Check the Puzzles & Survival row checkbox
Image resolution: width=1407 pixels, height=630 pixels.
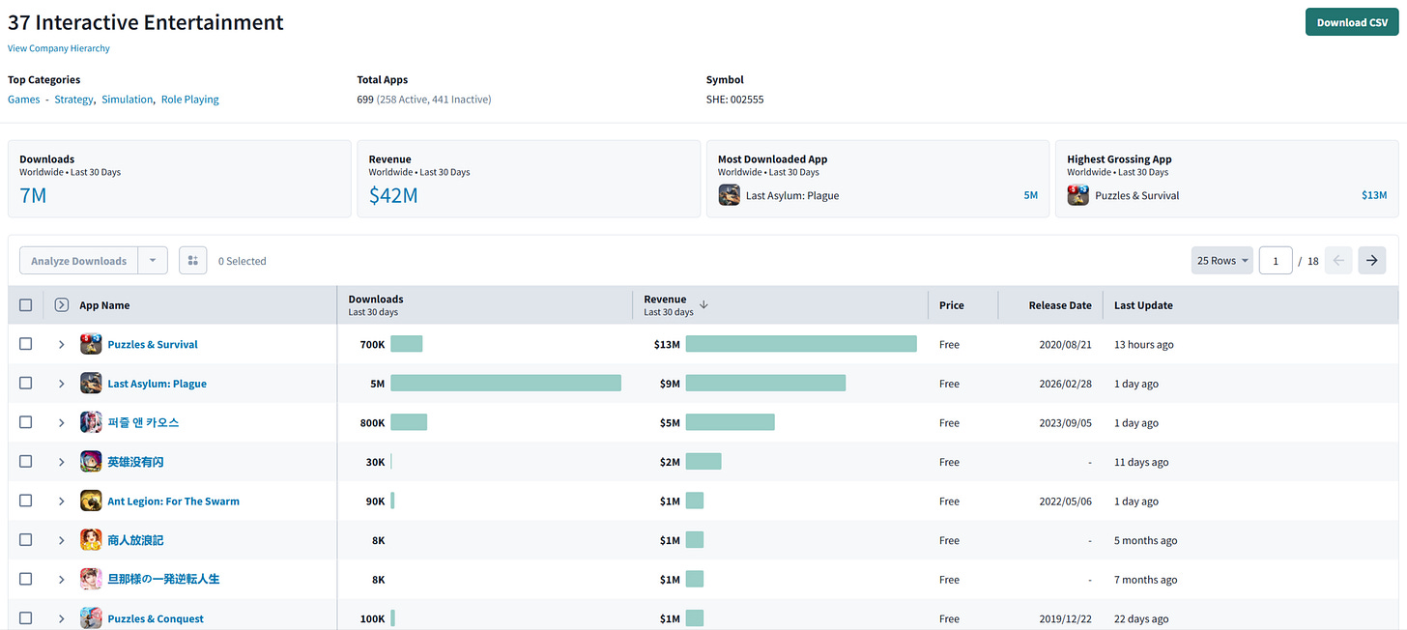[26, 344]
